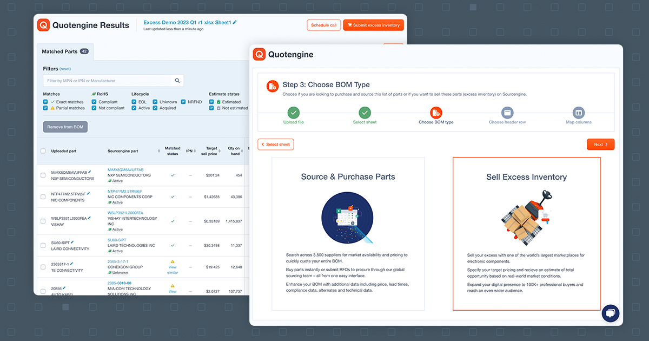Click the Quotengine Results logo icon

point(43,25)
